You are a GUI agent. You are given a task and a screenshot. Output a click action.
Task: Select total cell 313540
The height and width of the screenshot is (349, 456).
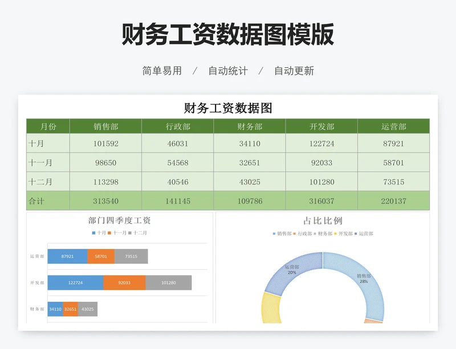point(105,201)
